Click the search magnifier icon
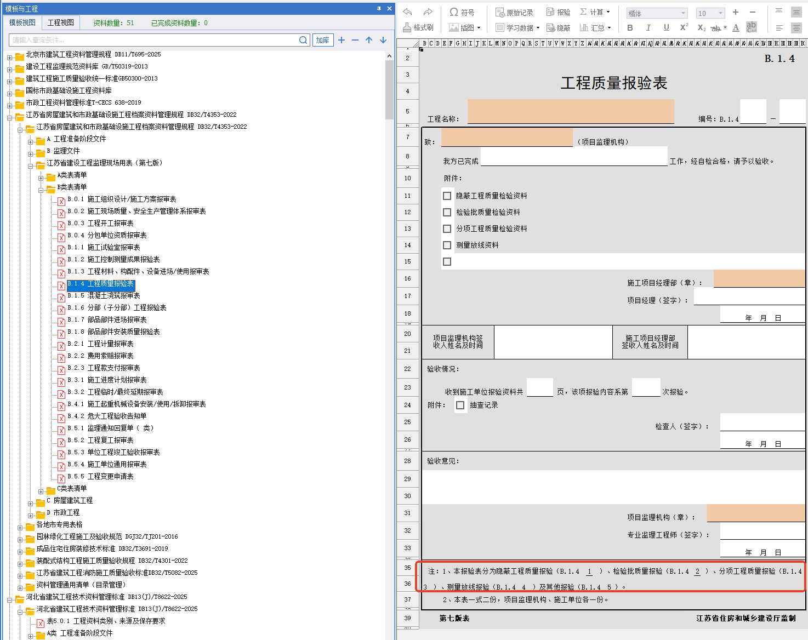The height and width of the screenshot is (640, 808). (x=303, y=40)
